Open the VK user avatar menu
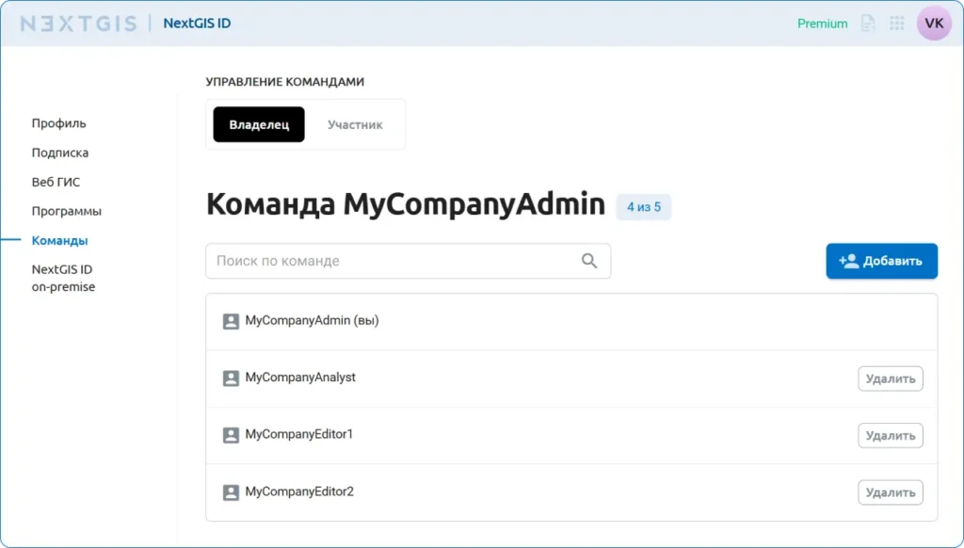 click(934, 24)
